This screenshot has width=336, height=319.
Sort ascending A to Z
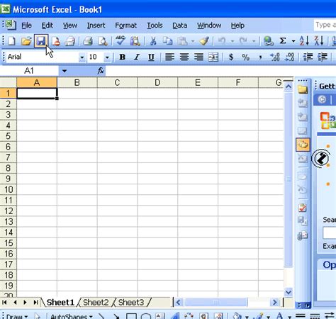point(304,41)
